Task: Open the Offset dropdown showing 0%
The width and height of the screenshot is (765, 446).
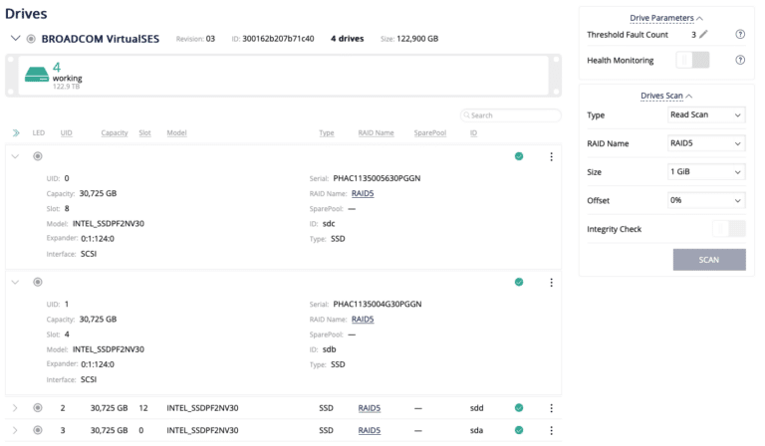Action: tap(706, 200)
